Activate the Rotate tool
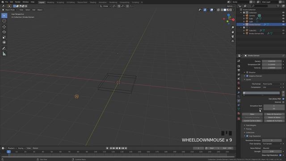Image resolution: width=286 pixels, height=161 pixels. tap(4, 32)
